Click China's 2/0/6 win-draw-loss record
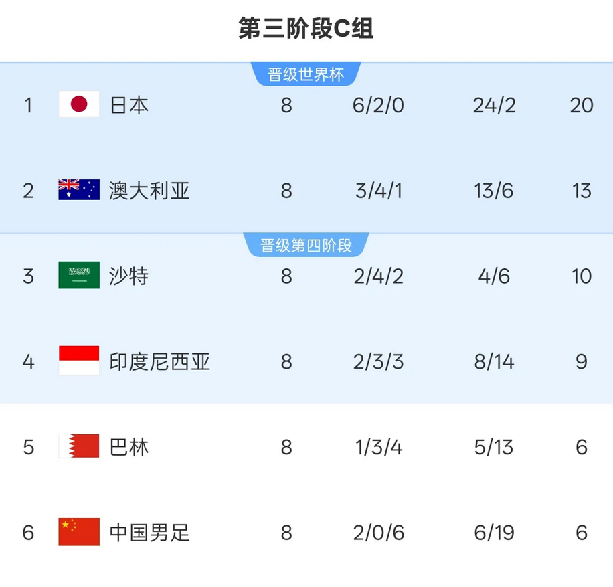 pyautogui.click(x=378, y=533)
